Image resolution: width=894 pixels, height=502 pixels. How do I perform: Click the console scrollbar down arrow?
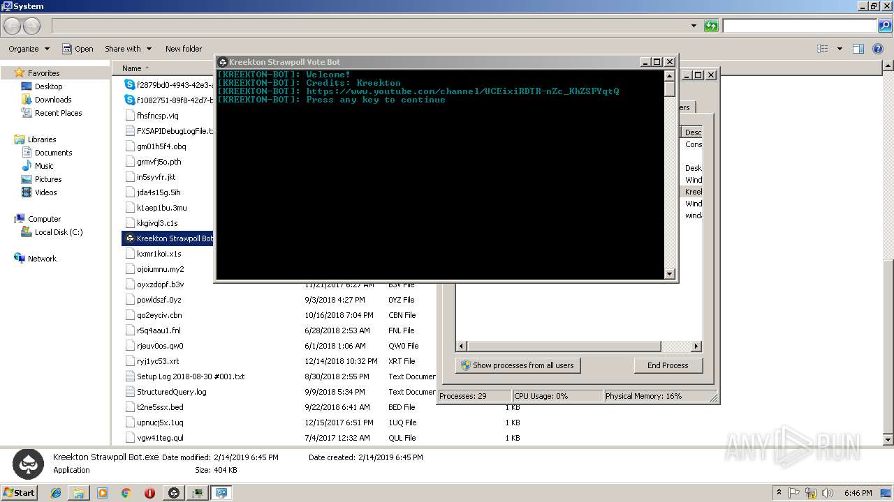point(669,274)
